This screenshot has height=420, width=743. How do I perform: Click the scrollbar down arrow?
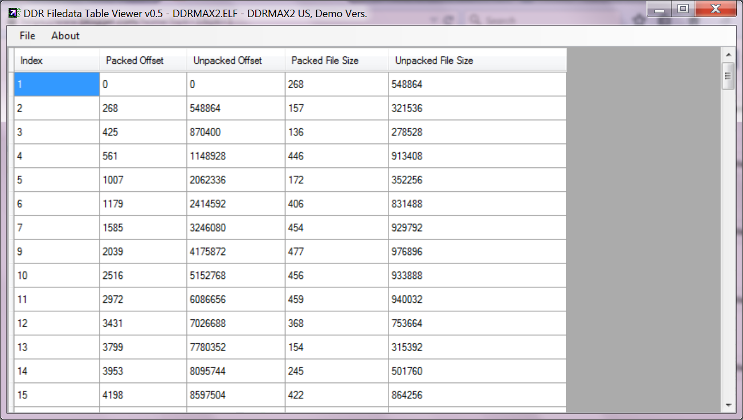(x=728, y=405)
